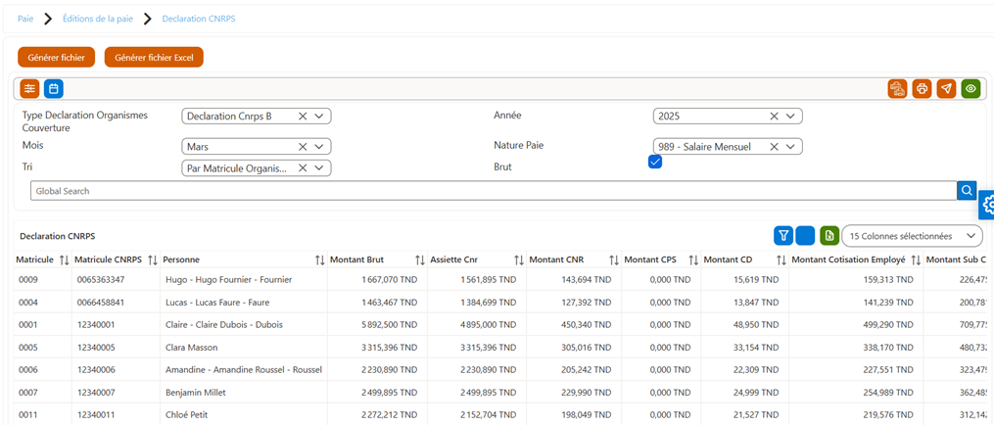
Task: Uncheck the Brut checkbox
Action: click(x=655, y=162)
